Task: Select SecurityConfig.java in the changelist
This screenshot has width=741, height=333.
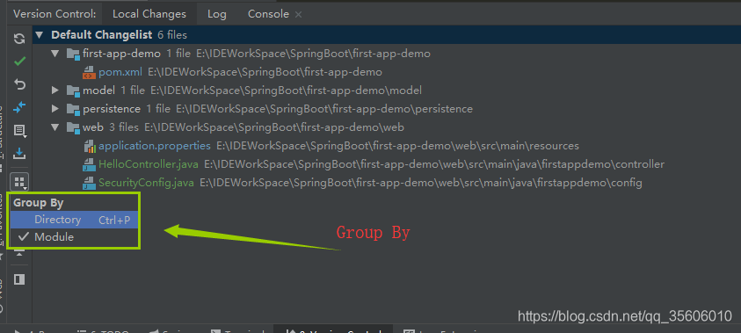Action: coord(146,183)
